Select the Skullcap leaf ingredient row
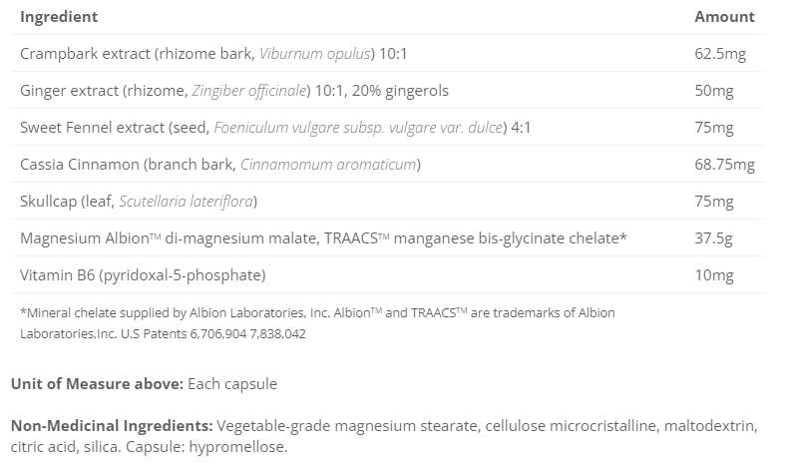Image resolution: width=787 pixels, height=466 pixels. [x=387, y=201]
